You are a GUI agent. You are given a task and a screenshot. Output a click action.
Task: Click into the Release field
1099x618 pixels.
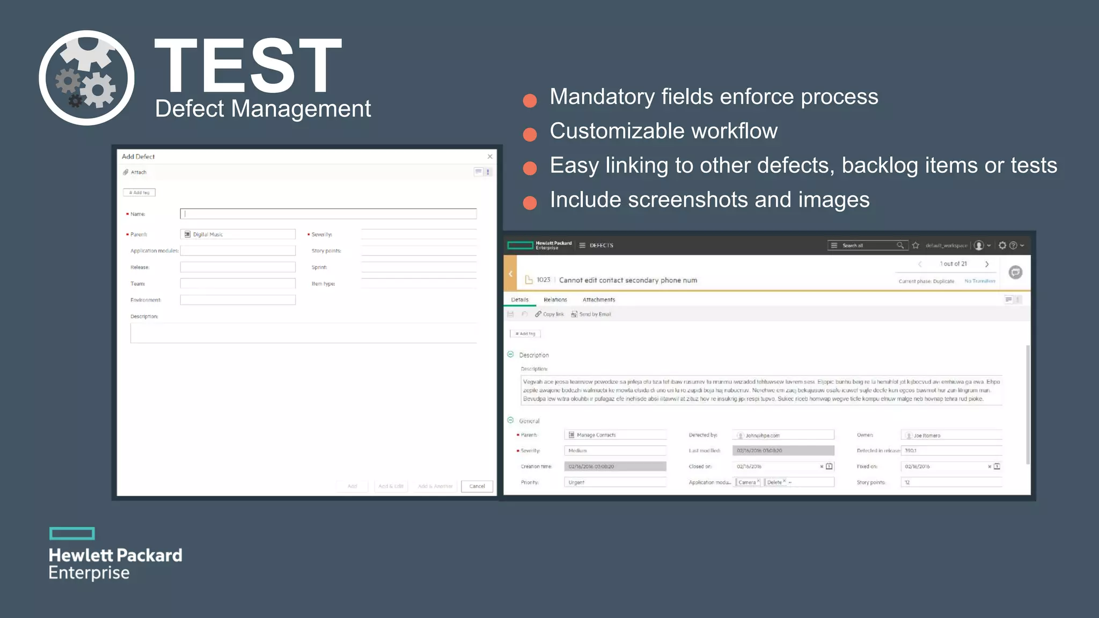coord(238,267)
